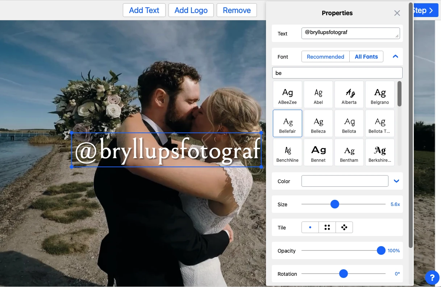Image resolution: width=441 pixels, height=287 pixels.
Task: Adjust the watermark Size slider
Action: (334, 204)
